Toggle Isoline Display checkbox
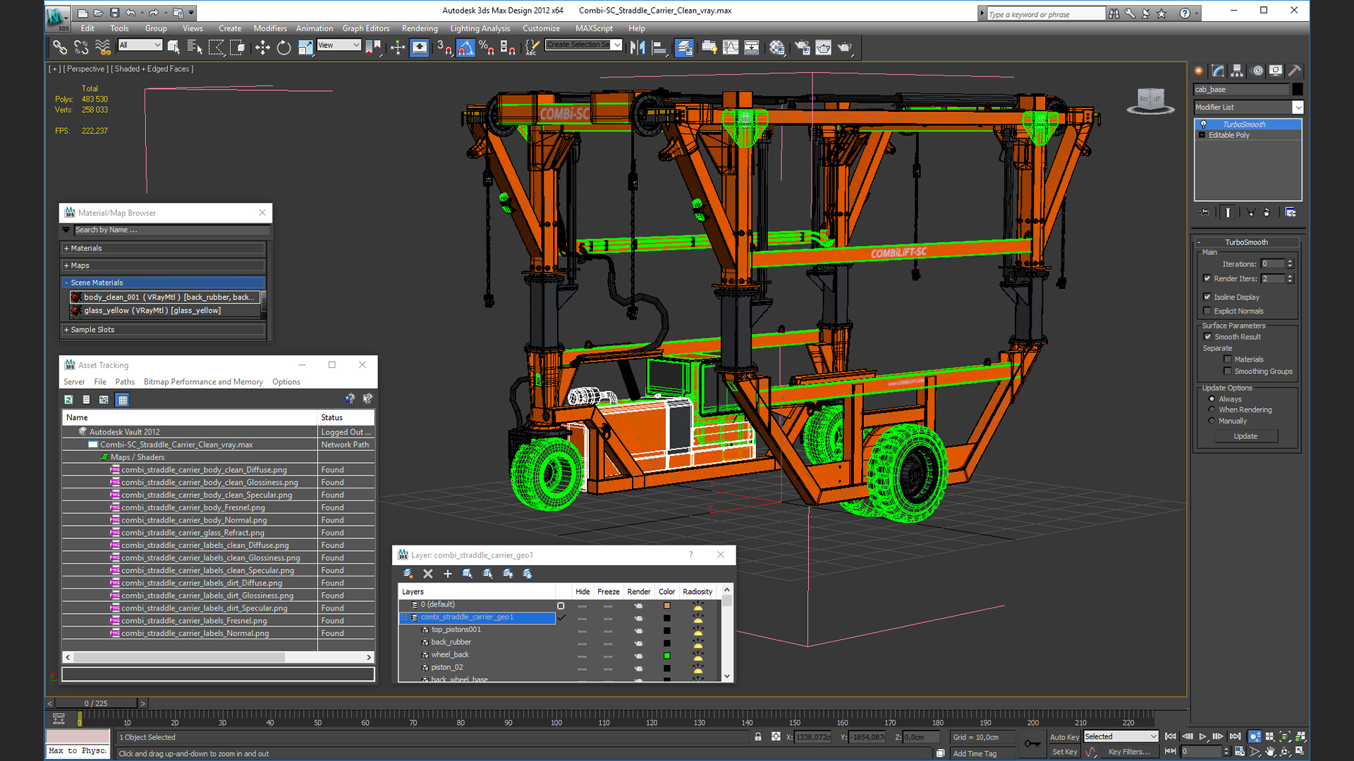Screen dimensions: 1354x761 pyautogui.click(x=1207, y=297)
